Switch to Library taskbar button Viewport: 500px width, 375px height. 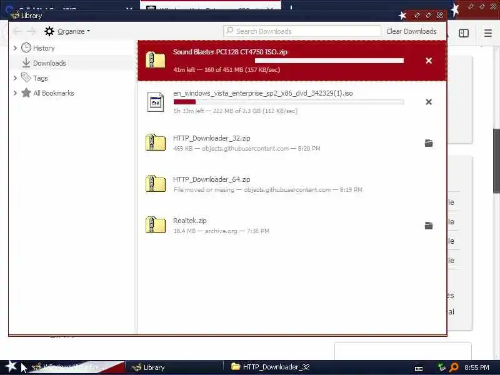174,367
